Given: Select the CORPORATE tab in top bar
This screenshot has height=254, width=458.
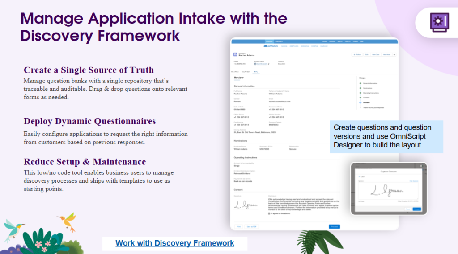Looking at the screenshot, I should point(279,41).
